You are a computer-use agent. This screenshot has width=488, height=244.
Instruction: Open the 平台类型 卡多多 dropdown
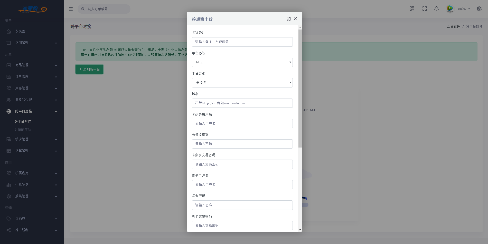[x=242, y=83]
